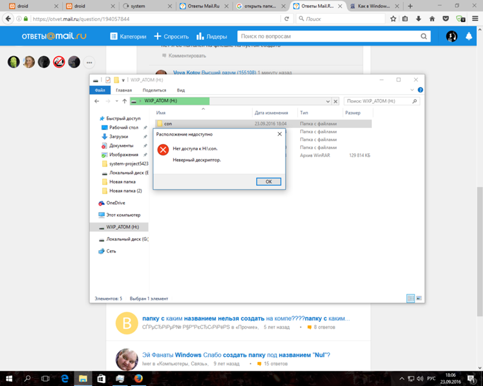Click the Firefox back arrow button
This screenshot has width=483, height=386.
click(8, 19)
